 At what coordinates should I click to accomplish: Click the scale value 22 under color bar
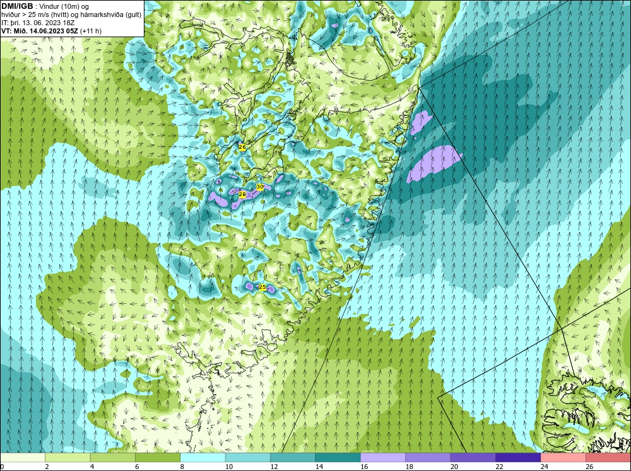[499, 467]
